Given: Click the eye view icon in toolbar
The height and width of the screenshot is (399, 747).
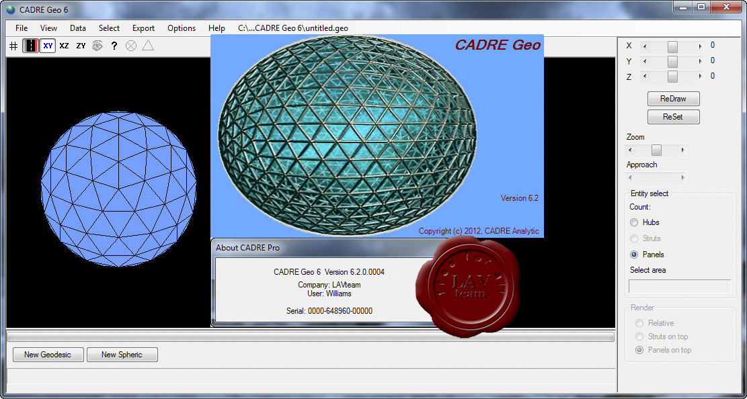Looking at the screenshot, I should [97, 46].
